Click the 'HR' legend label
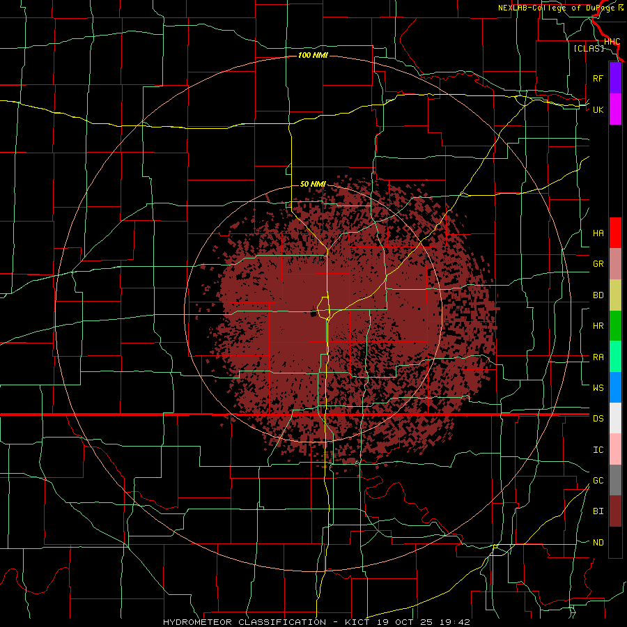 tap(598, 326)
